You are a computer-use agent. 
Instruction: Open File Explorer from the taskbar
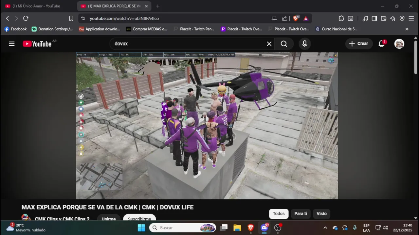pos(237,227)
